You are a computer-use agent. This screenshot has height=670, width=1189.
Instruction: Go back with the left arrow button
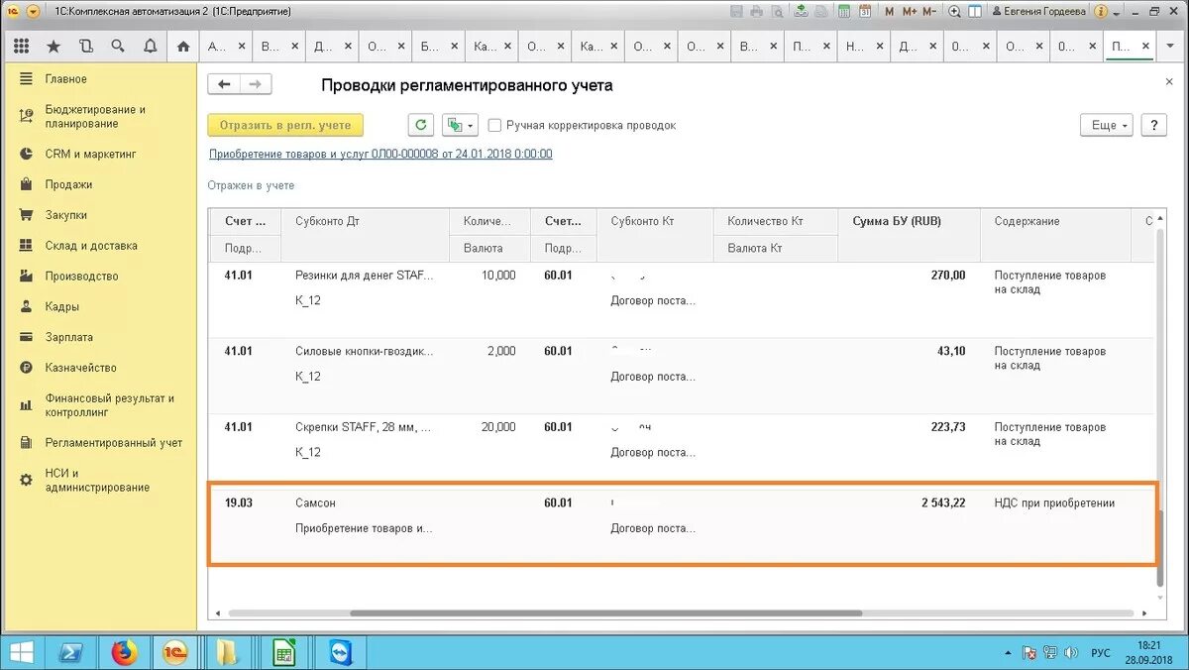[224, 85]
